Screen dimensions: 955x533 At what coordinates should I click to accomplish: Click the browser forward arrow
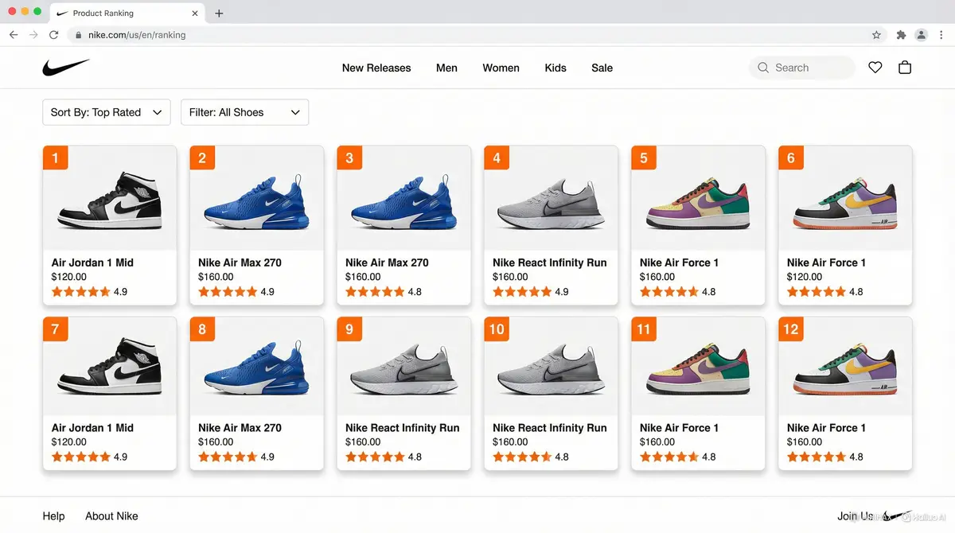point(33,35)
